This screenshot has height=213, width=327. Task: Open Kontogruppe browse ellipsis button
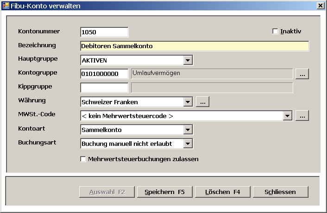click(302, 74)
